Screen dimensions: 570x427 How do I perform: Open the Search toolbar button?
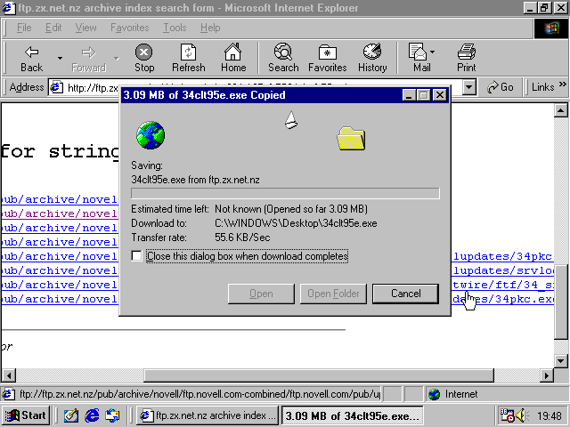283,59
